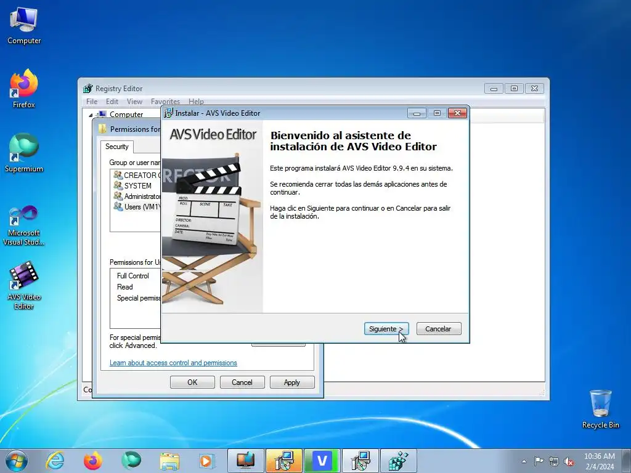Select Computer in the Registry tree
This screenshot has height=473, width=631.
click(x=126, y=114)
